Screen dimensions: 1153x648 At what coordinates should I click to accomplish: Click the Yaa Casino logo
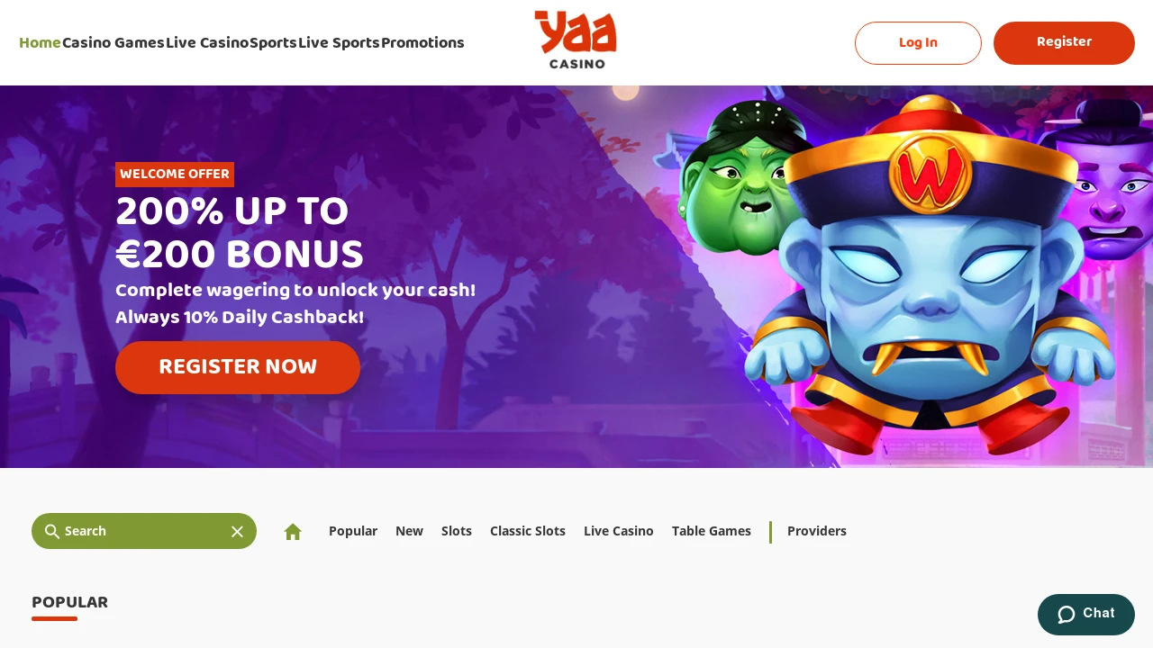coord(576,40)
